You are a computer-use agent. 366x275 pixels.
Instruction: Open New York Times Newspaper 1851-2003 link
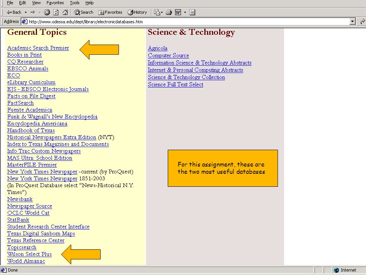coord(42,178)
